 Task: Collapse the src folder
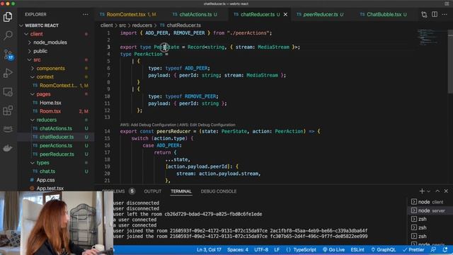tap(37, 59)
